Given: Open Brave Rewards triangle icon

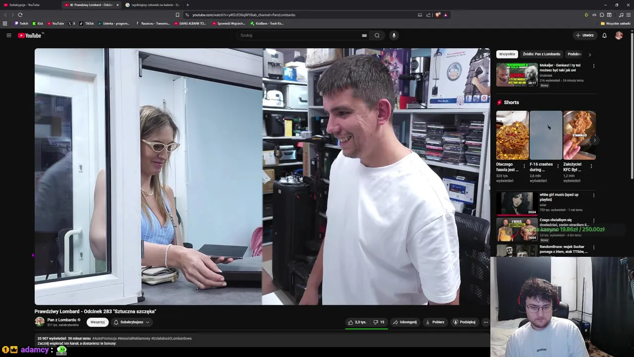Looking at the screenshot, I should click(445, 15).
